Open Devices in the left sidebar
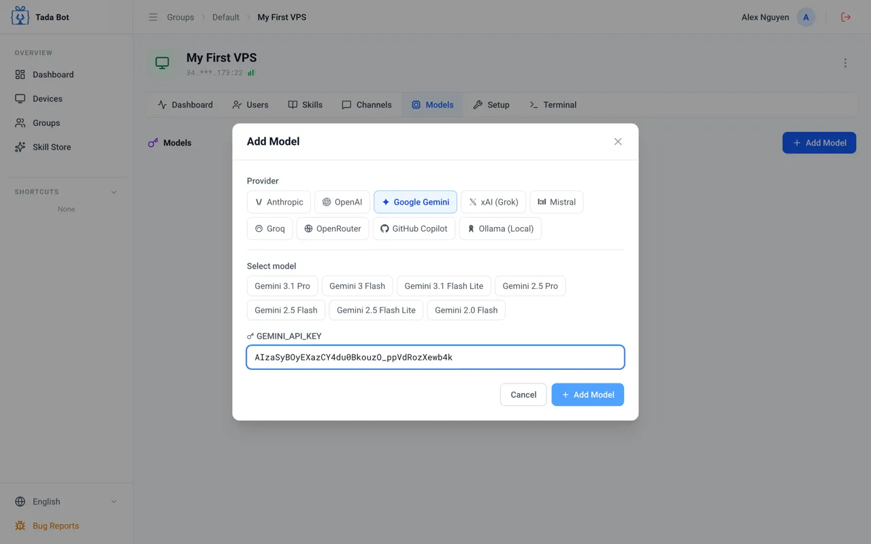The height and width of the screenshot is (544, 871). pyautogui.click(x=66, y=99)
